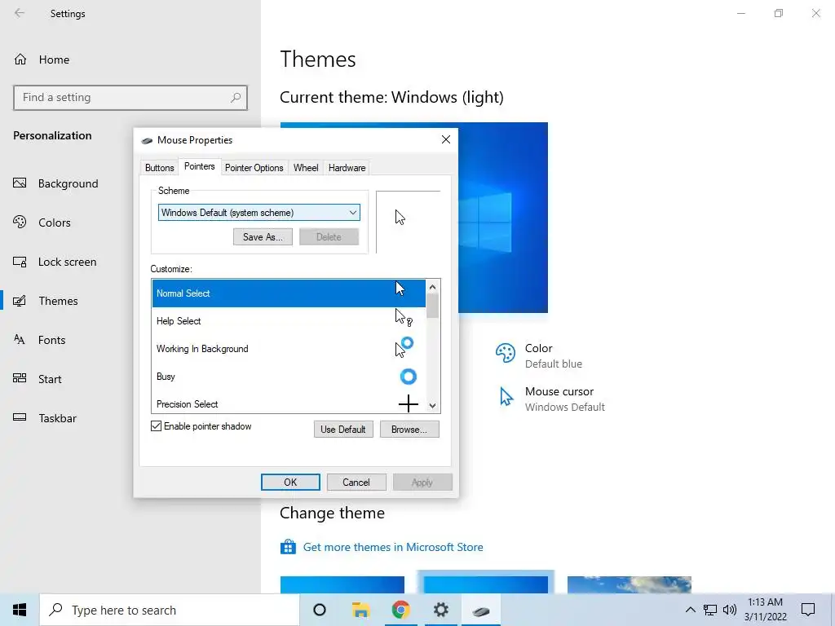835x626 pixels.
Task: Click the Fonts icon in sidebar
Action: coord(20,340)
